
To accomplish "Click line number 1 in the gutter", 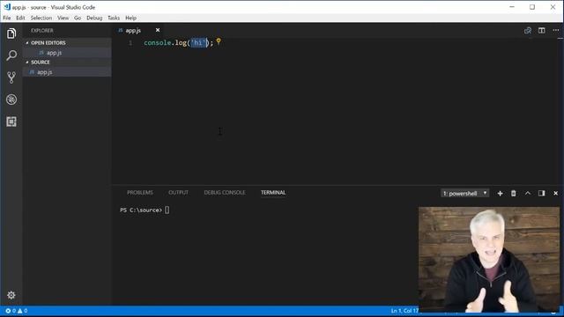I will click(x=130, y=43).
